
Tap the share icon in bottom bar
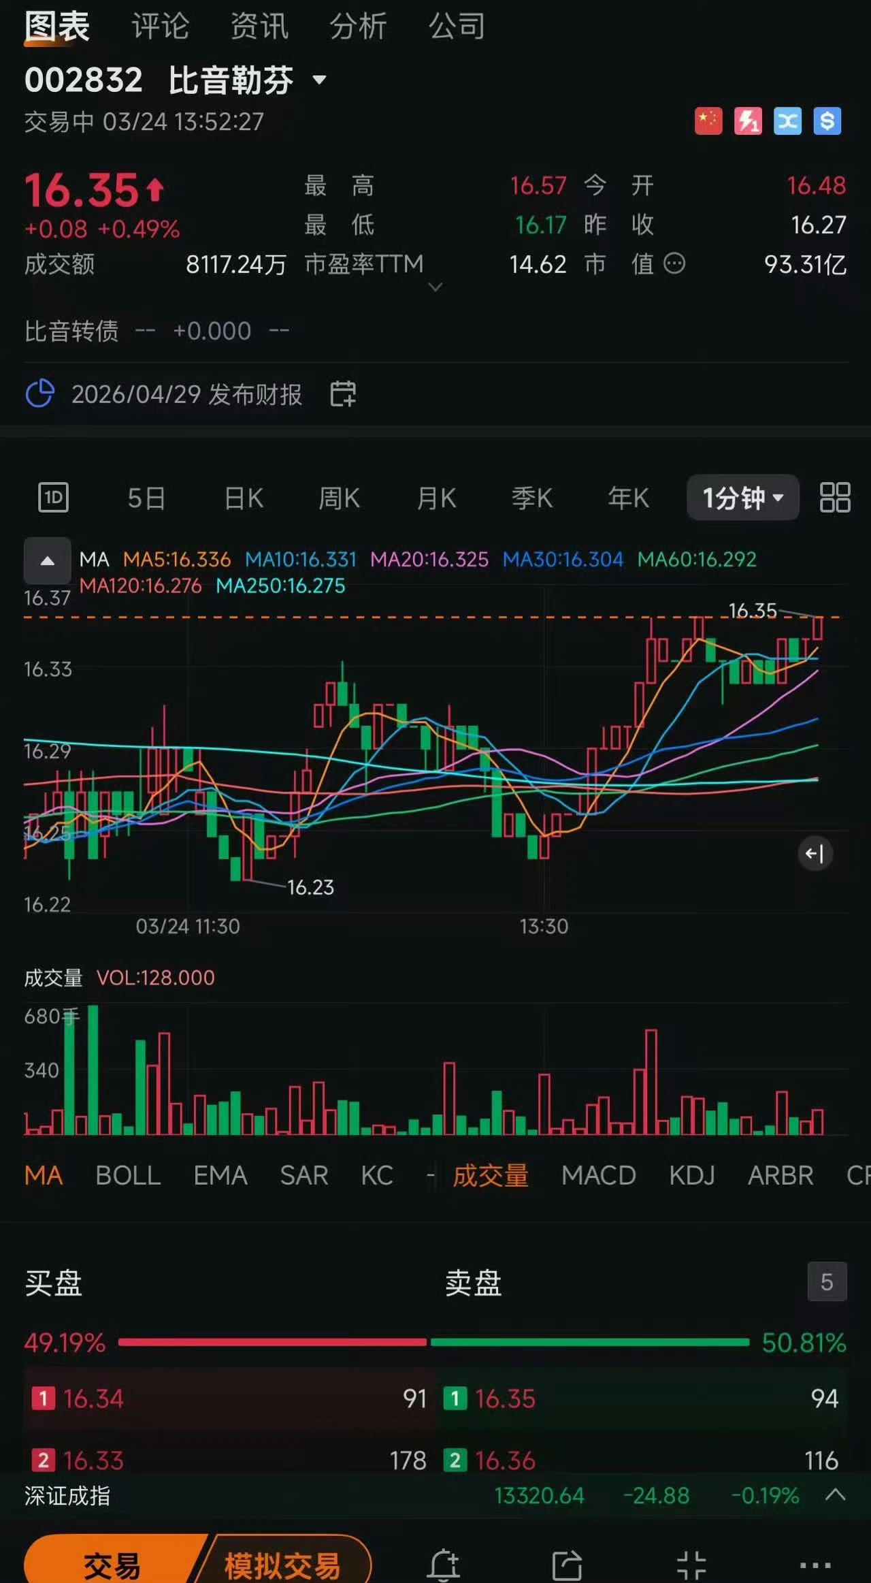(567, 1565)
